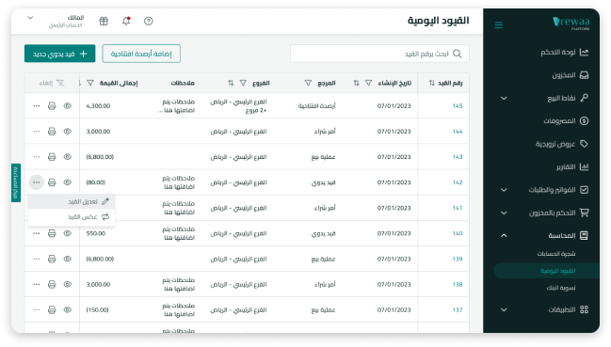Image resolution: width=611 pixels, height=347 pixels.
Task: Sort by رقم القيد column
Action: click(x=432, y=83)
